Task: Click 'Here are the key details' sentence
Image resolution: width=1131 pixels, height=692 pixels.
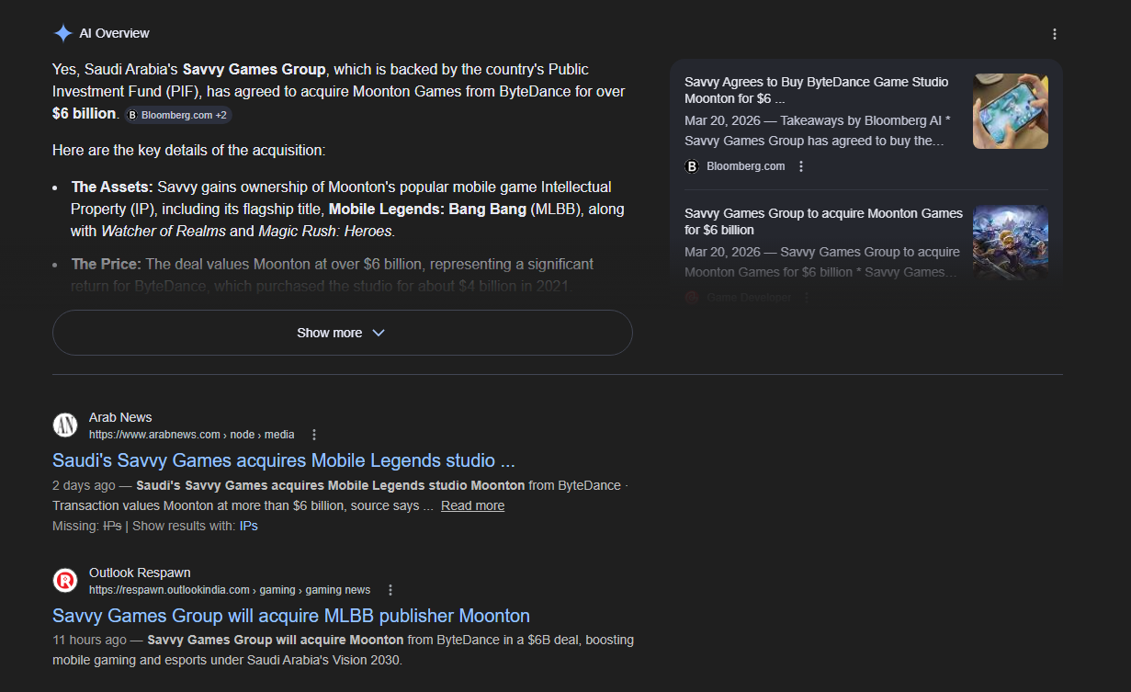Action: coord(188,150)
